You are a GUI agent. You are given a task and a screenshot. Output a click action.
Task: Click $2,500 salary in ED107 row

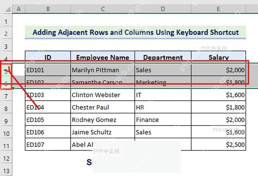(x=219, y=144)
